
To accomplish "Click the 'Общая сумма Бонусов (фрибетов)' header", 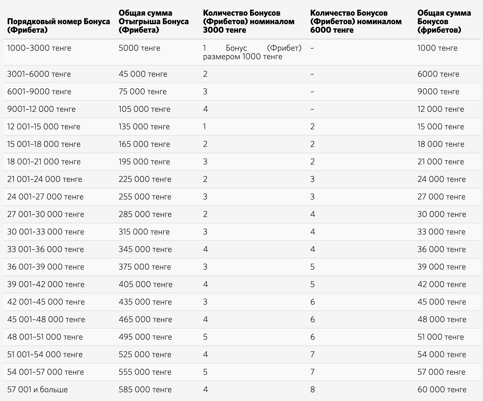I will [444, 21].
